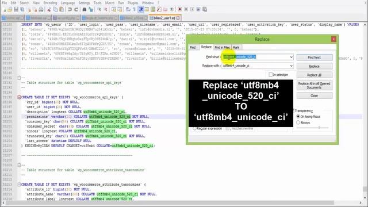This screenshot has height=207, width=368.
Task: Cut selection with scissors icon
Action: pyautogui.click(x=49, y=9)
